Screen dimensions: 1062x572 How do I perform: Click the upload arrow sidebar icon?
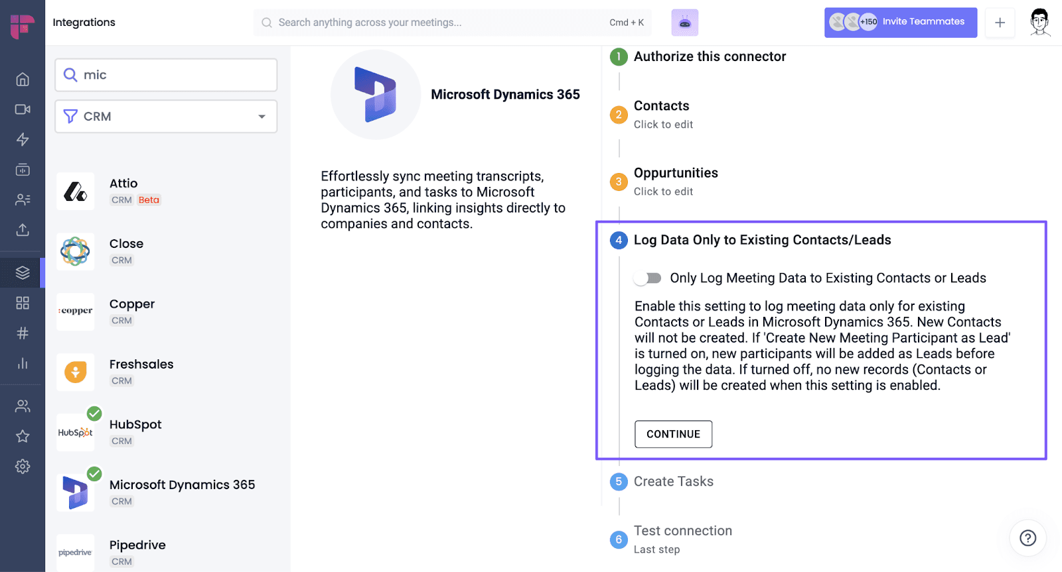[23, 230]
